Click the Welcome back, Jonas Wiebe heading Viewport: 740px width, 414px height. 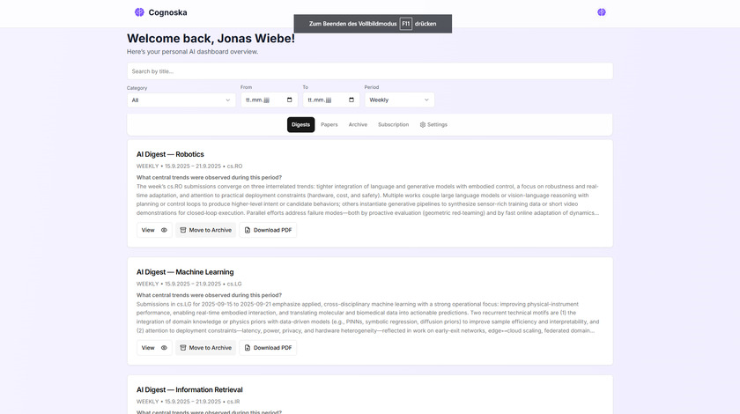(211, 39)
